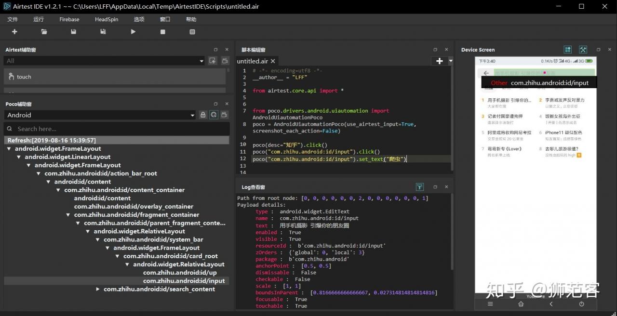
Task: Click the log viewer vertical scrollbar
Action: click(452, 231)
